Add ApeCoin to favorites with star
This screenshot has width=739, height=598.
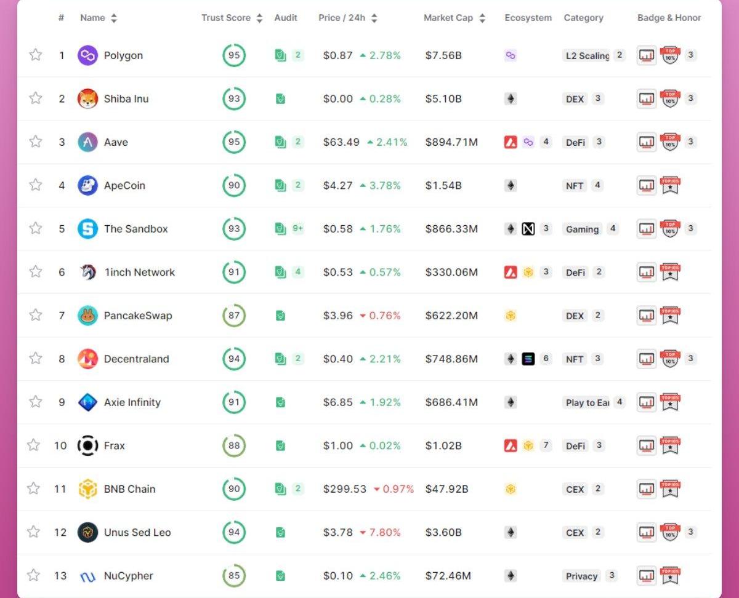[36, 185]
